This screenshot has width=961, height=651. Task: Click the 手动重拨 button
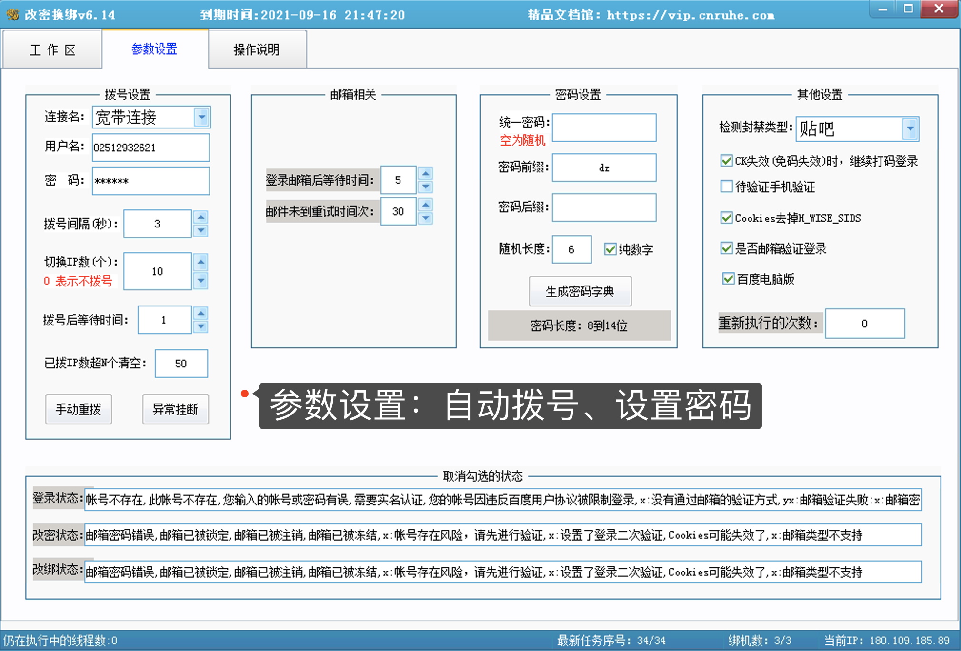[x=79, y=409]
